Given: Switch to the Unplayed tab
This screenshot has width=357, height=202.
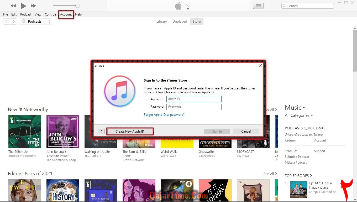Looking at the screenshot, I should pos(180,22).
